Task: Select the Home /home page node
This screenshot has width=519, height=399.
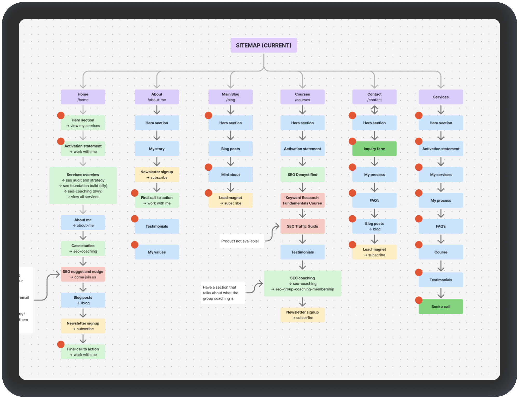Action: pyautogui.click(x=83, y=97)
